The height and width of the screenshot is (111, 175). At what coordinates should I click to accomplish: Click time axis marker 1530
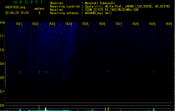point(169,24)
